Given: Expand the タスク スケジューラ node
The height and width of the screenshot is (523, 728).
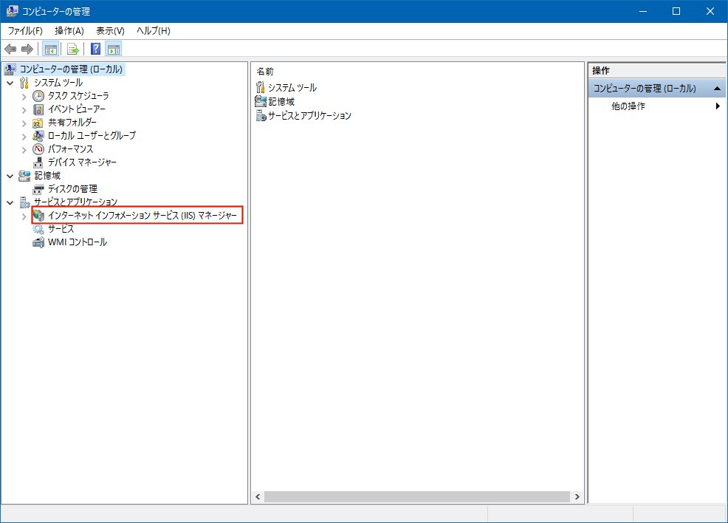Looking at the screenshot, I should tap(24, 97).
